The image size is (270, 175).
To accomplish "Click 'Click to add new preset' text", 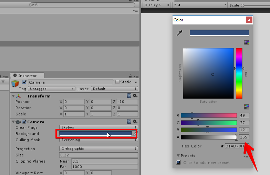I will [x=207, y=163].
